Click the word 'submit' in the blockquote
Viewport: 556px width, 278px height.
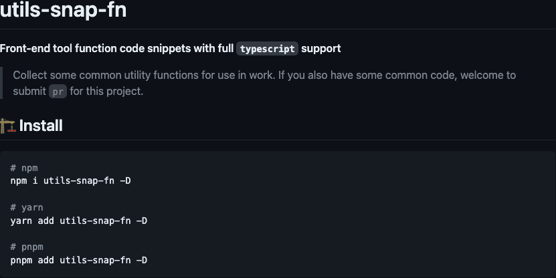click(x=29, y=92)
